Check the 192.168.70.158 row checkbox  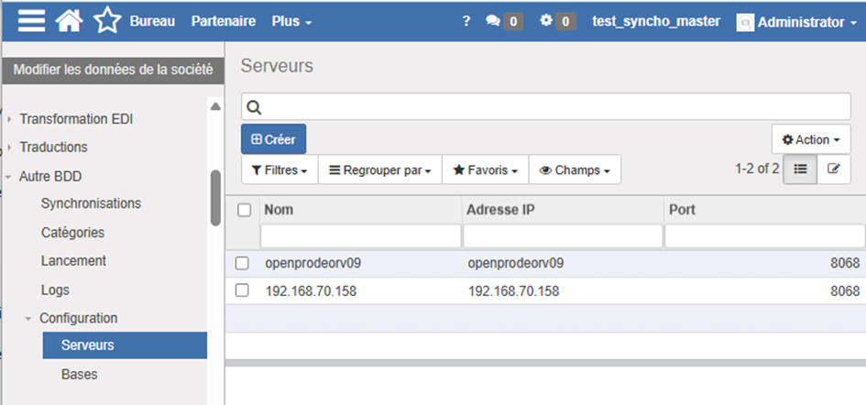click(242, 291)
